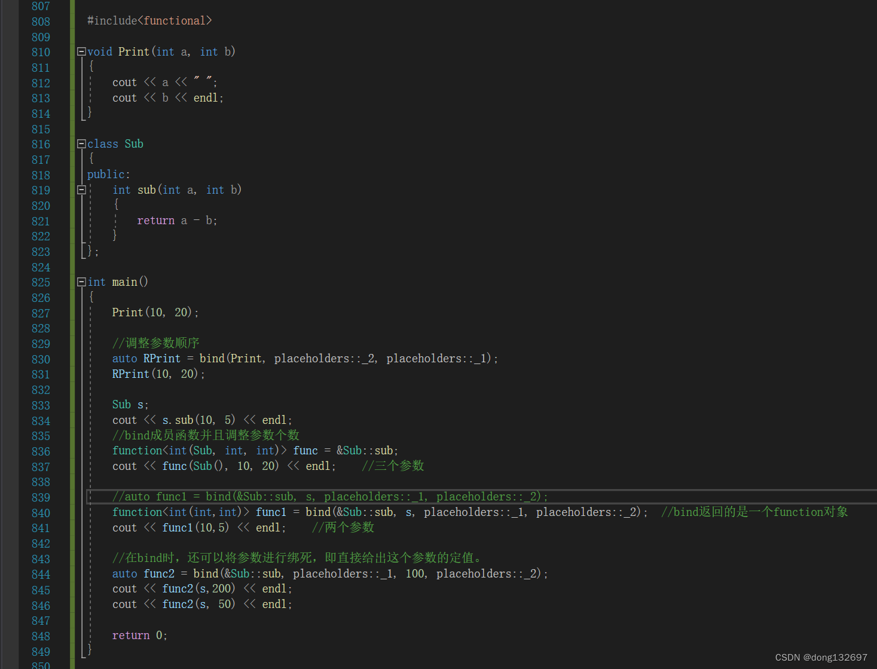This screenshot has height=669, width=877.
Task: Click the 'main' function name
Action: pos(124,282)
